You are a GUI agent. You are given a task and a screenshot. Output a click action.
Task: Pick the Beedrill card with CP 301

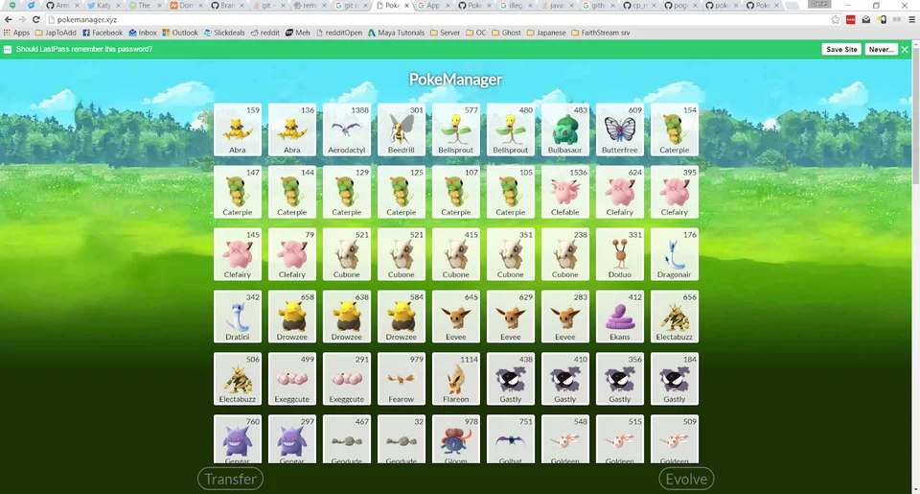coord(402,129)
